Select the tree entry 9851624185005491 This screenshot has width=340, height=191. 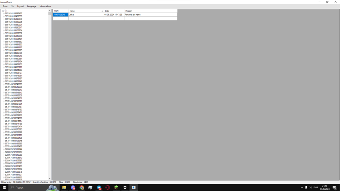14,39
